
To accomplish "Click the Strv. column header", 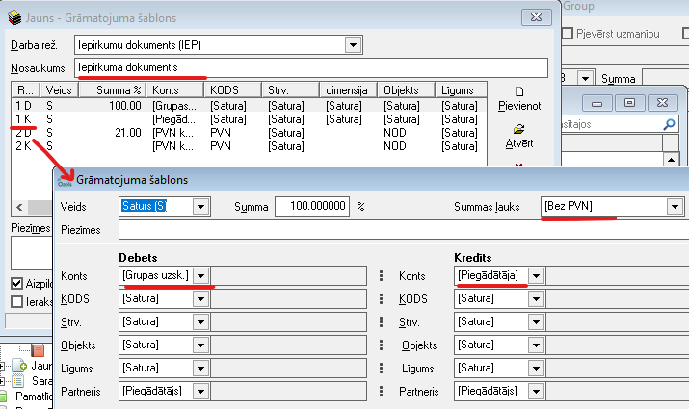I will [x=290, y=89].
